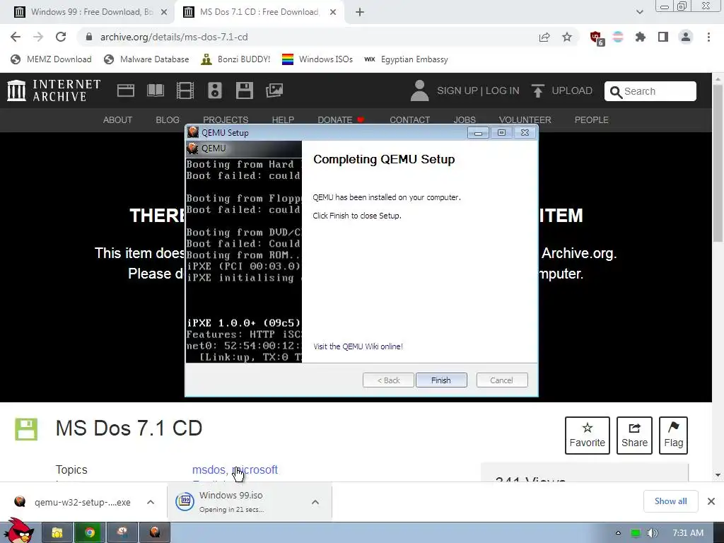Click Cancel in QEMU Setup dialog
The image size is (724, 543).
pyautogui.click(x=501, y=380)
